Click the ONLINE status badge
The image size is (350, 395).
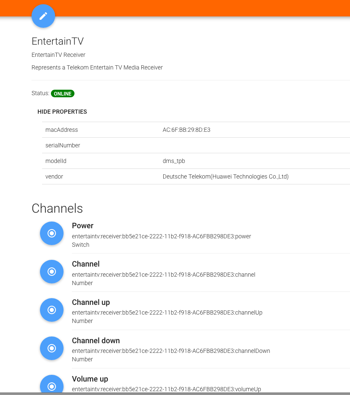63,93
